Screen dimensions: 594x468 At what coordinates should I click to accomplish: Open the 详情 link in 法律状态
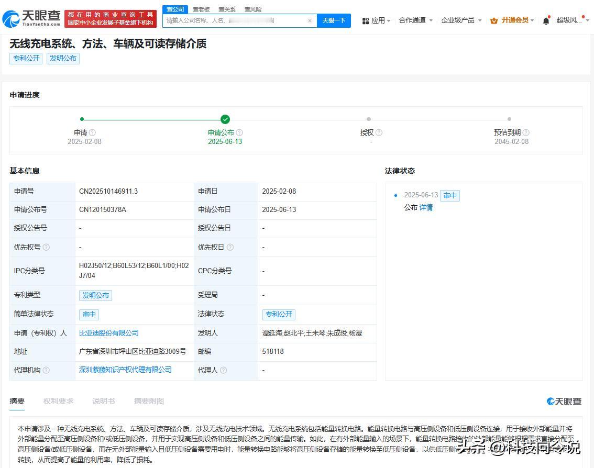(426, 207)
